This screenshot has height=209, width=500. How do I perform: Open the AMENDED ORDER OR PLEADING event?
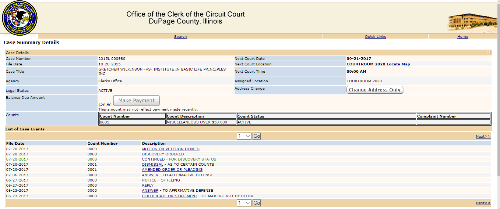172,170
